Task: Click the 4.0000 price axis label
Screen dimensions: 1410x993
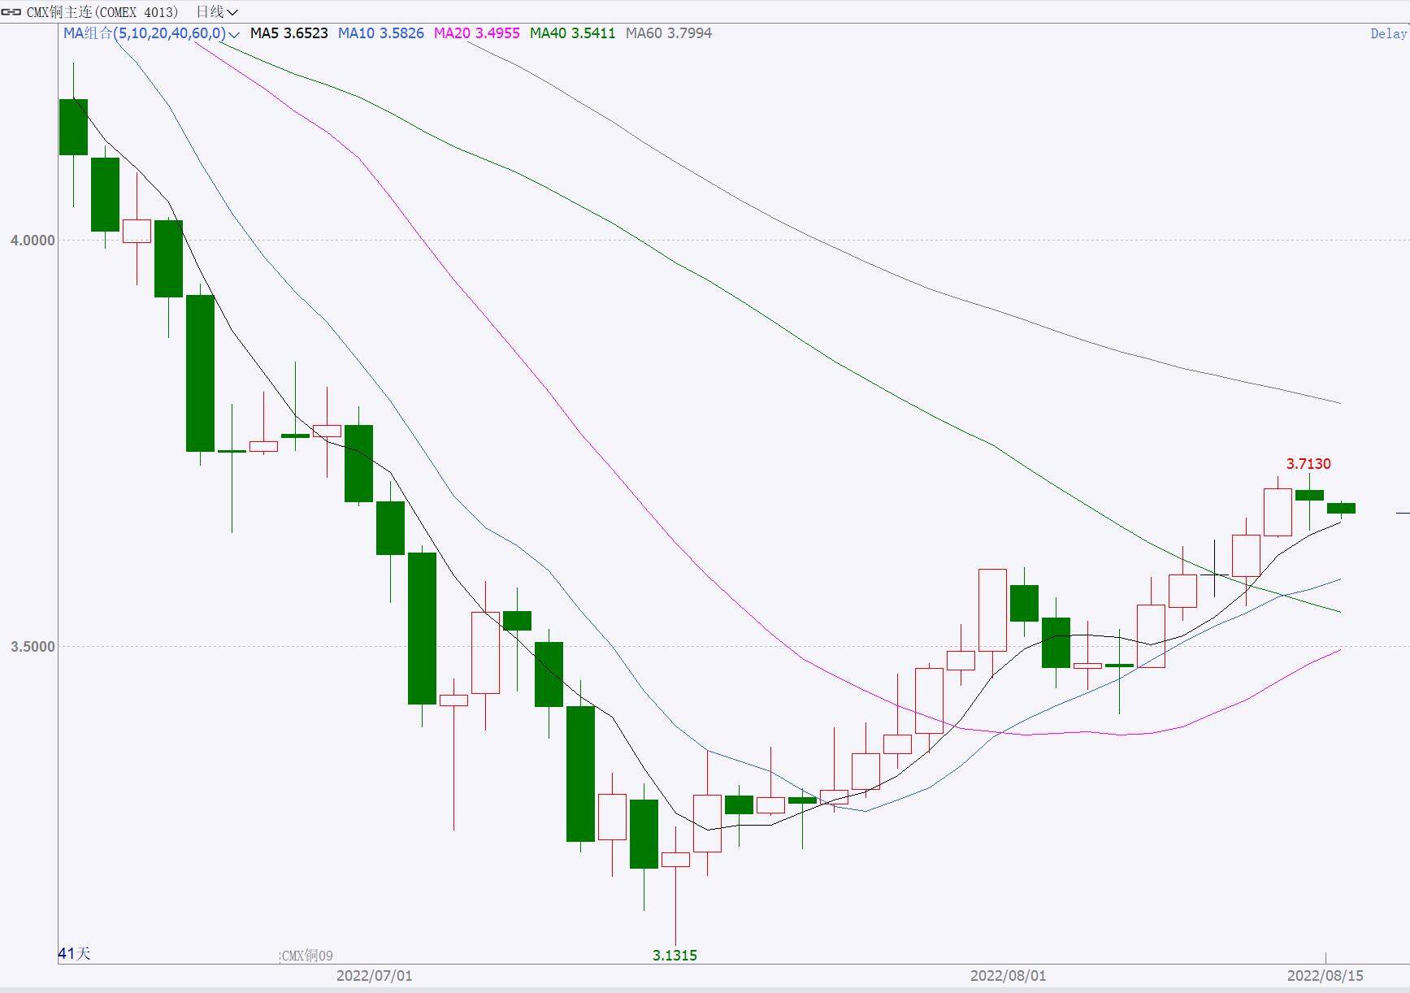Action: point(33,241)
